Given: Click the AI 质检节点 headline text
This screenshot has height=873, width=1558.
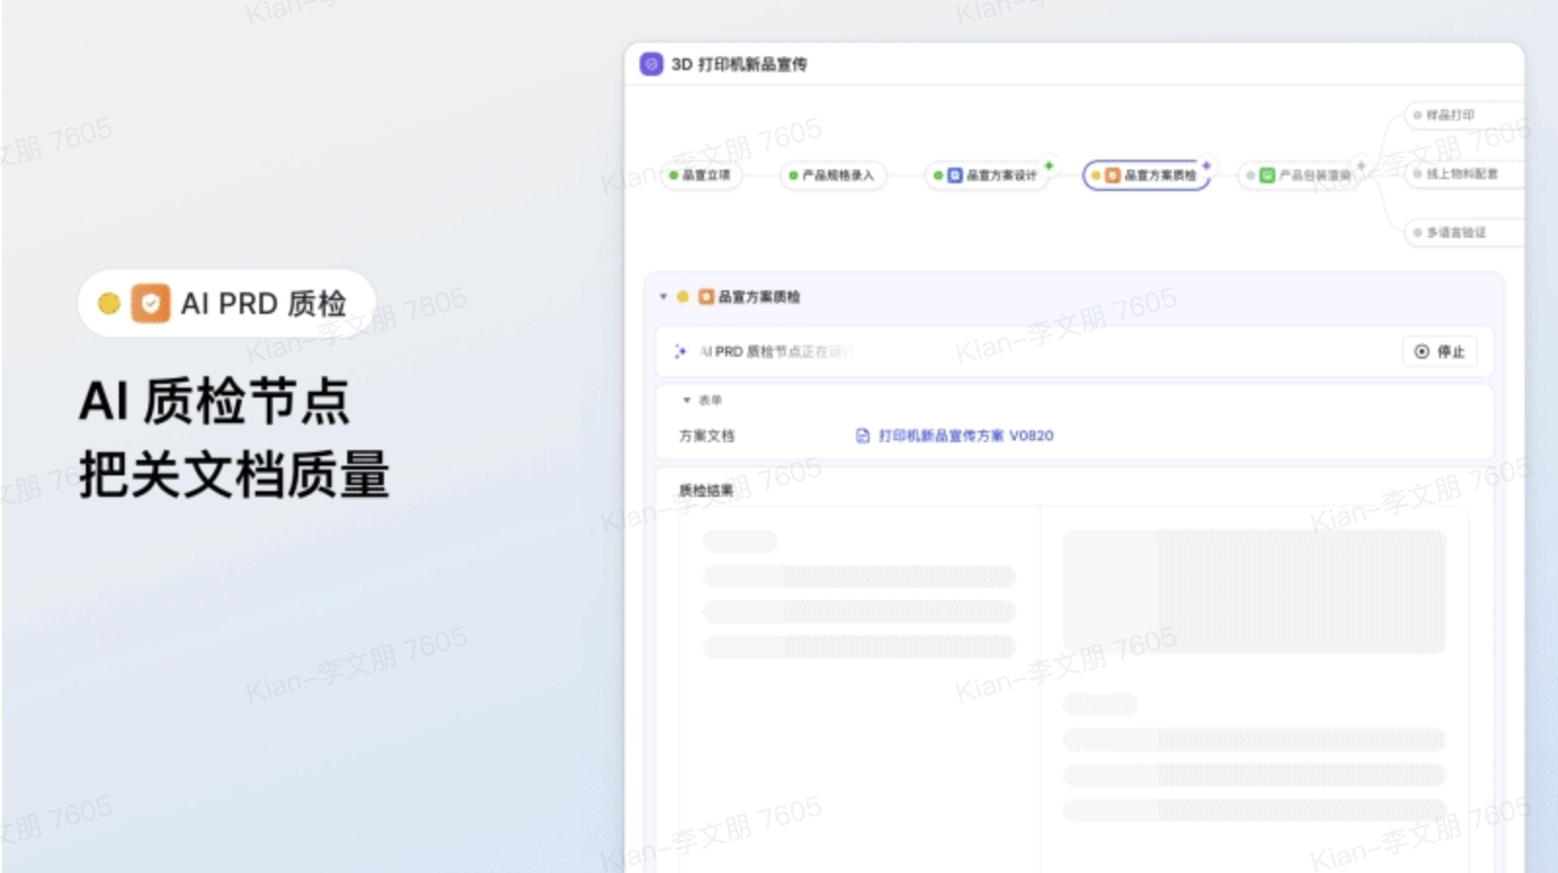Looking at the screenshot, I should point(214,400).
